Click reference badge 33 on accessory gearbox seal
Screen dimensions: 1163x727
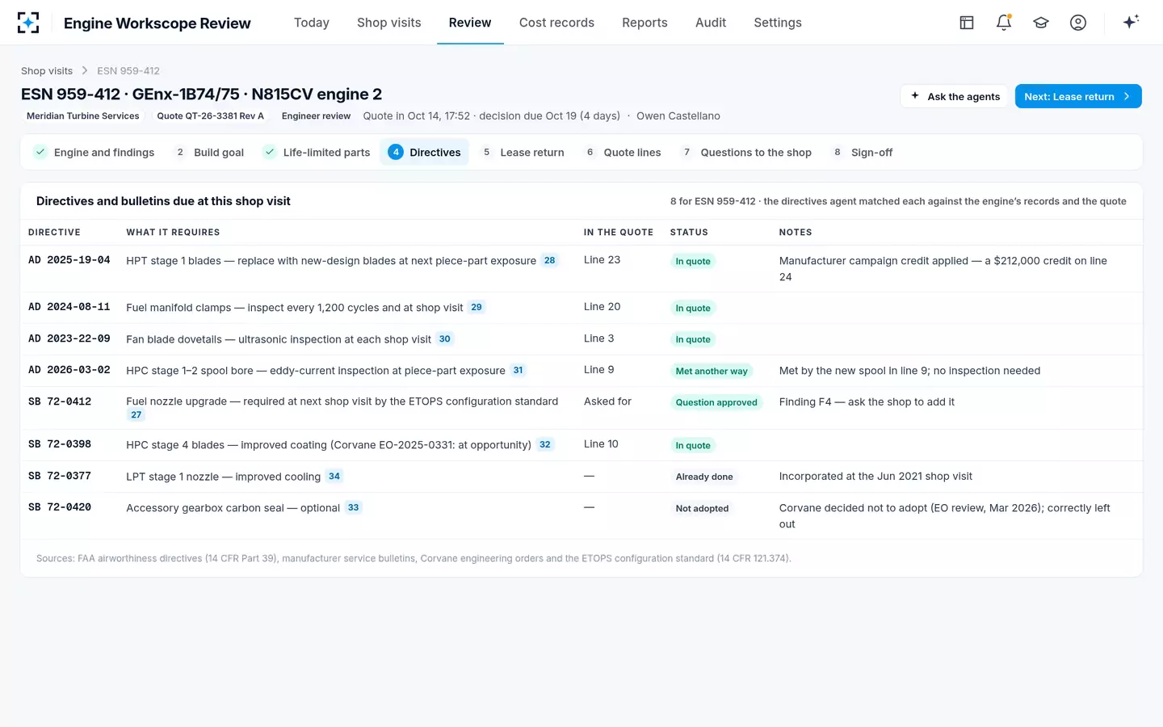click(x=354, y=507)
